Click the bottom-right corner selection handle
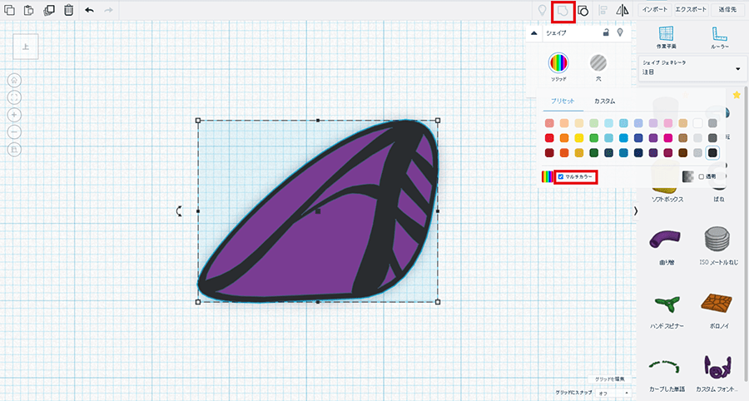This screenshot has width=749, height=401. click(438, 302)
